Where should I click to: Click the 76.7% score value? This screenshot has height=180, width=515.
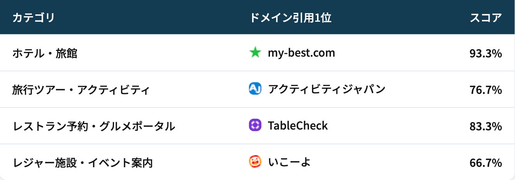click(x=485, y=90)
